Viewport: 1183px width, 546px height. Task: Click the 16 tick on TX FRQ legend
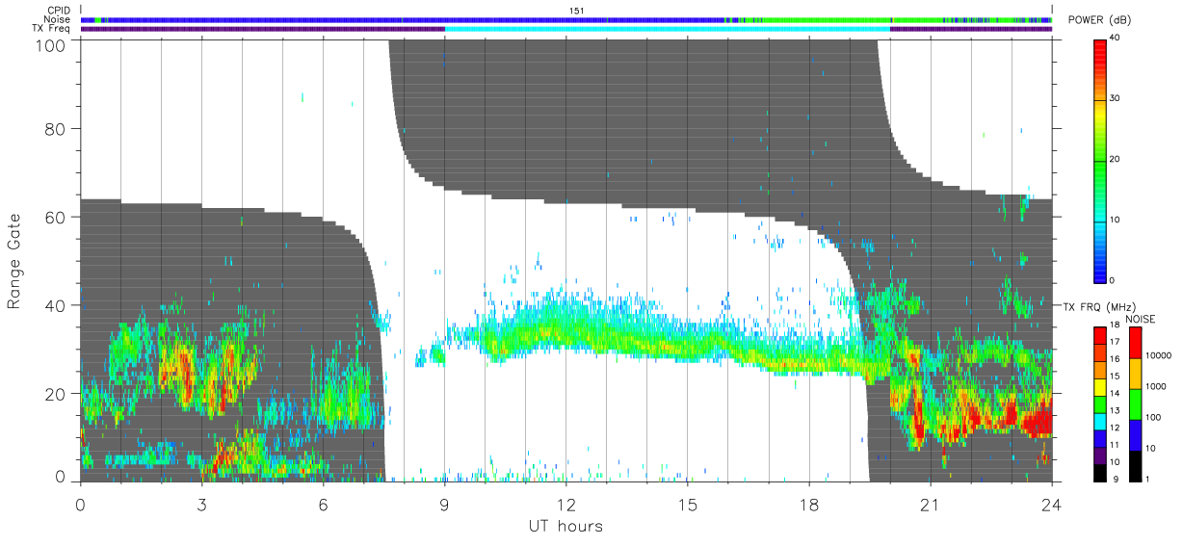click(x=1116, y=359)
